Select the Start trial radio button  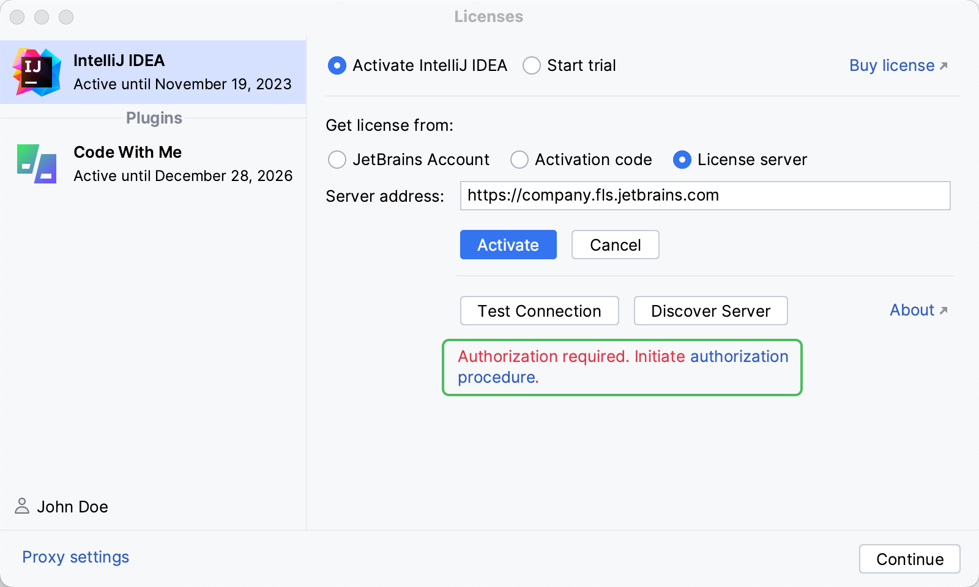pyautogui.click(x=531, y=65)
